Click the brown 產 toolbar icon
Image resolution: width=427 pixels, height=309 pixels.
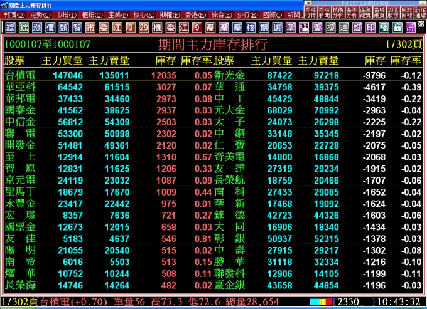210,28
